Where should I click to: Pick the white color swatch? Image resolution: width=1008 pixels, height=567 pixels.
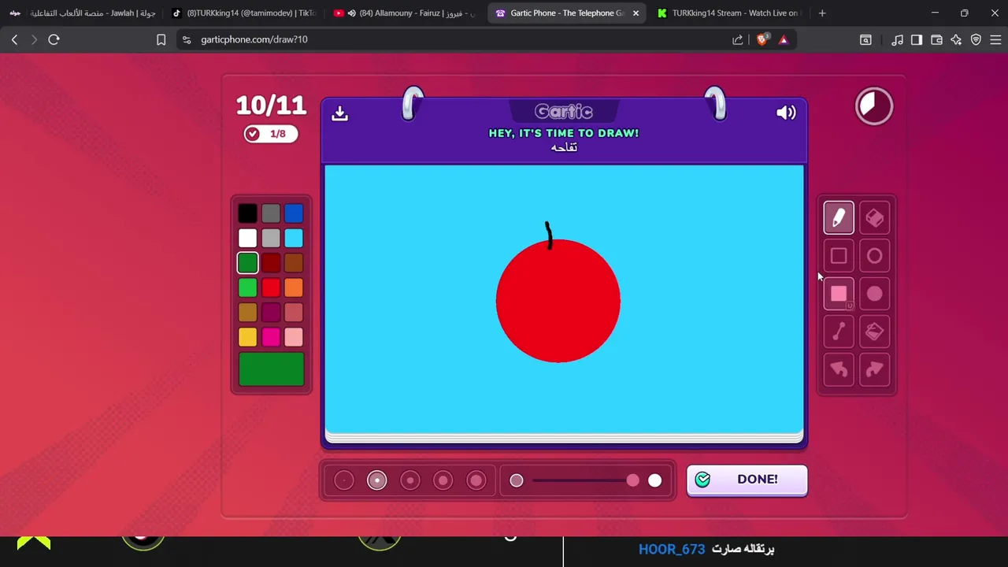pyautogui.click(x=247, y=238)
